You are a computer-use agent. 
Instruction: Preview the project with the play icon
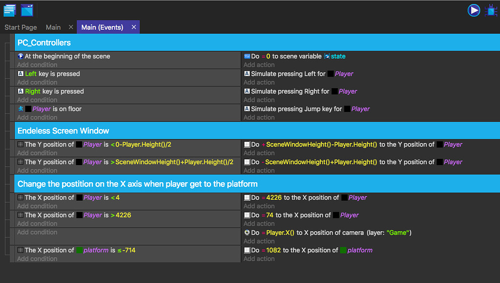(x=474, y=10)
